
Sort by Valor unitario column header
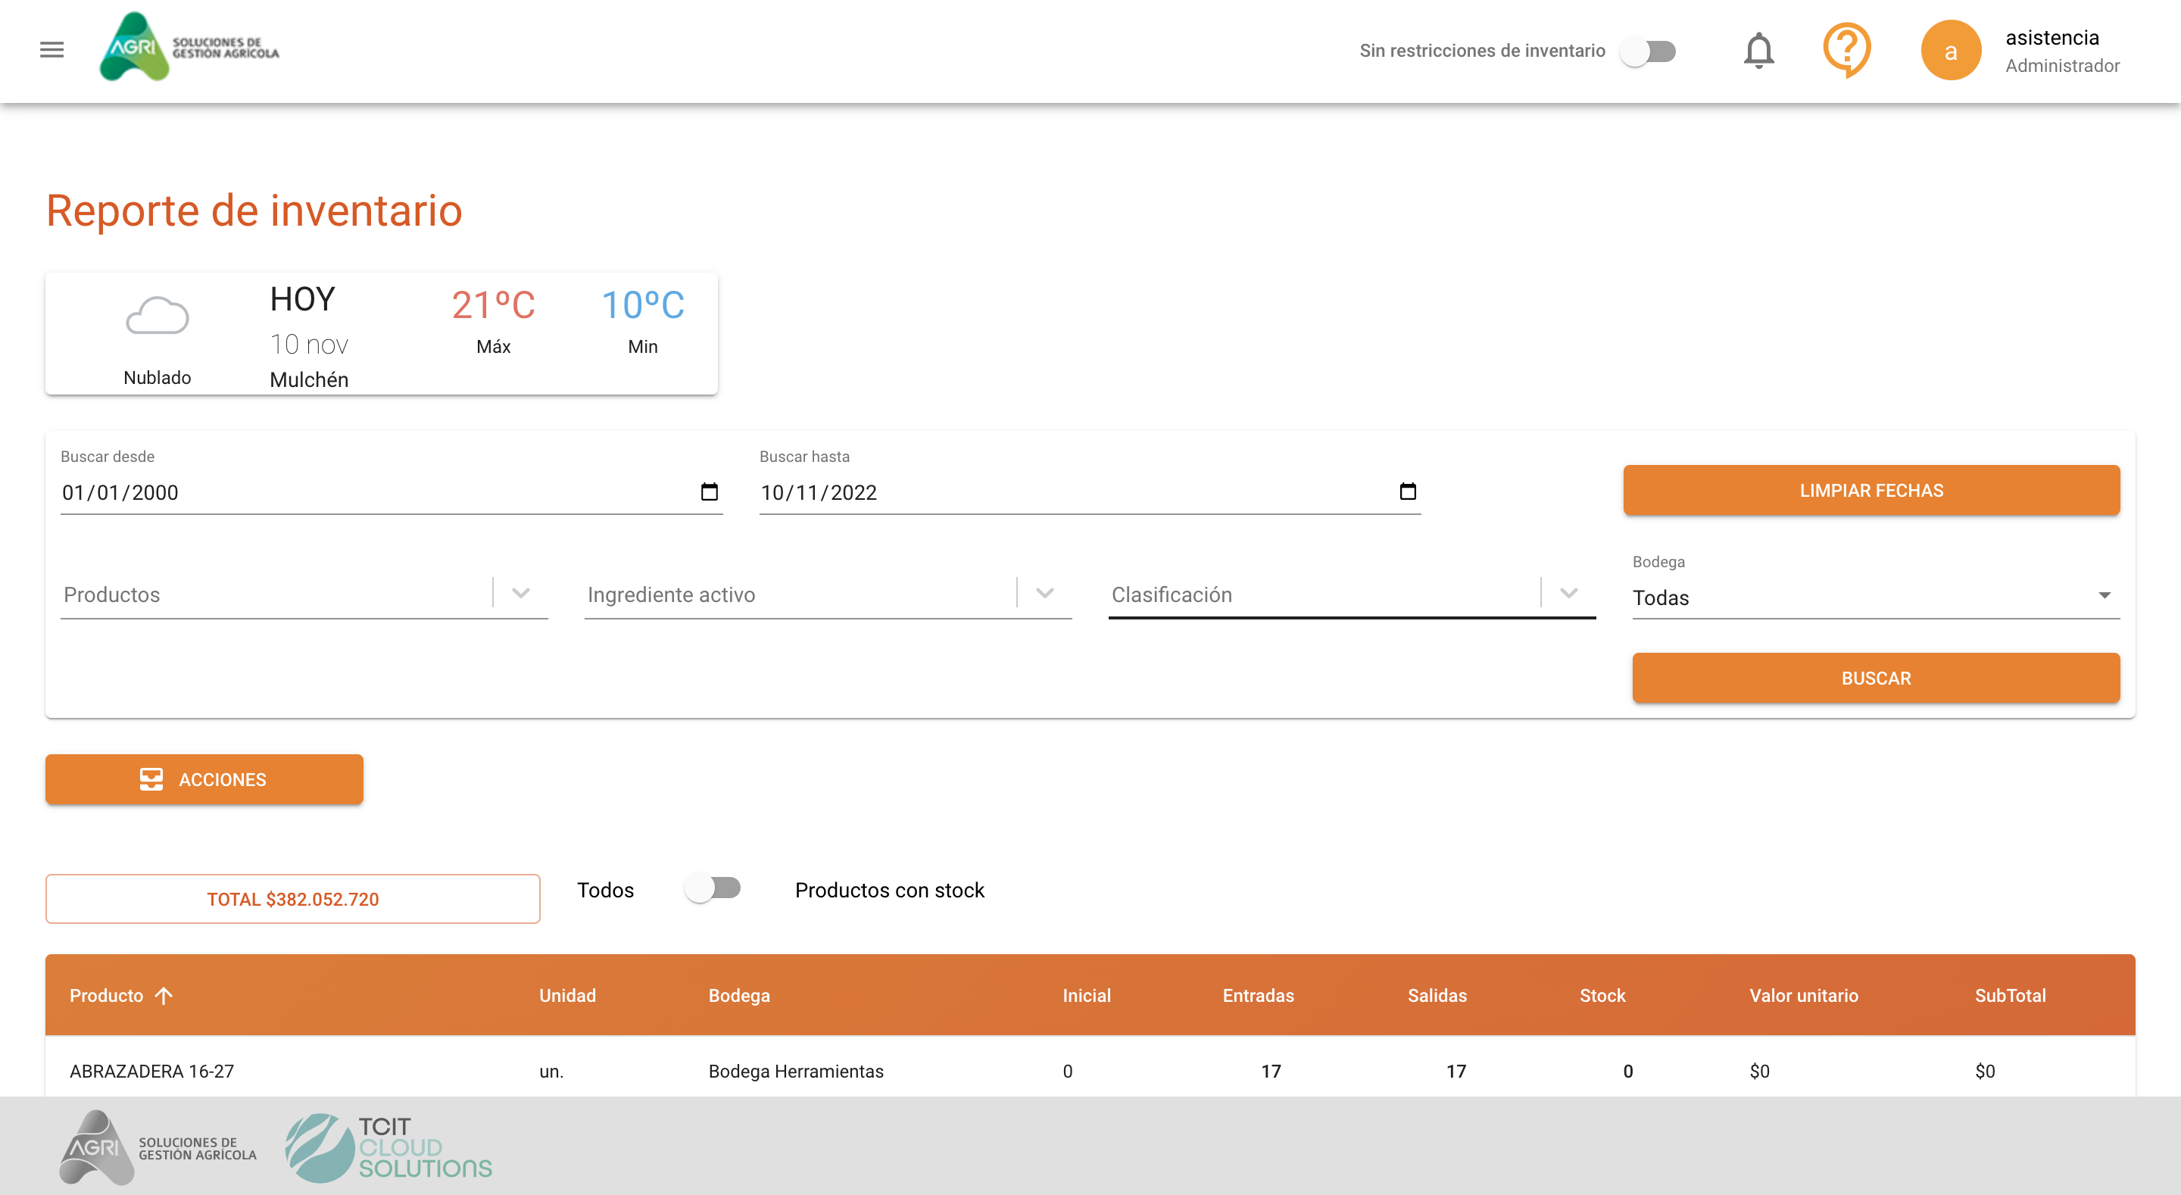[x=1803, y=995]
